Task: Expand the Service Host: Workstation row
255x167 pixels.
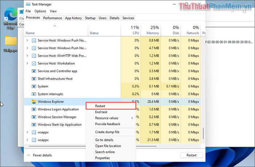Action: point(27,63)
